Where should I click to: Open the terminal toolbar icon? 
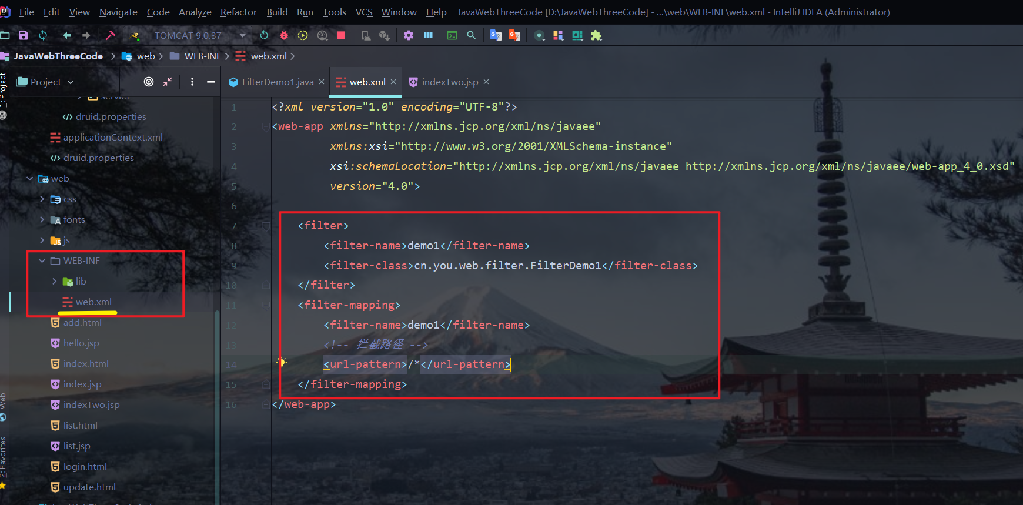[452, 35]
